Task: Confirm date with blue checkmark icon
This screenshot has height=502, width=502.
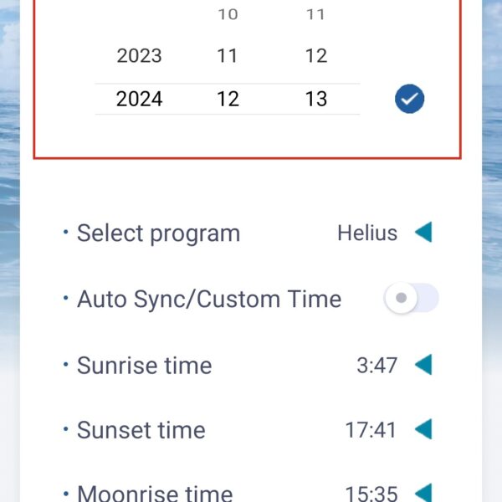Action: (409, 99)
